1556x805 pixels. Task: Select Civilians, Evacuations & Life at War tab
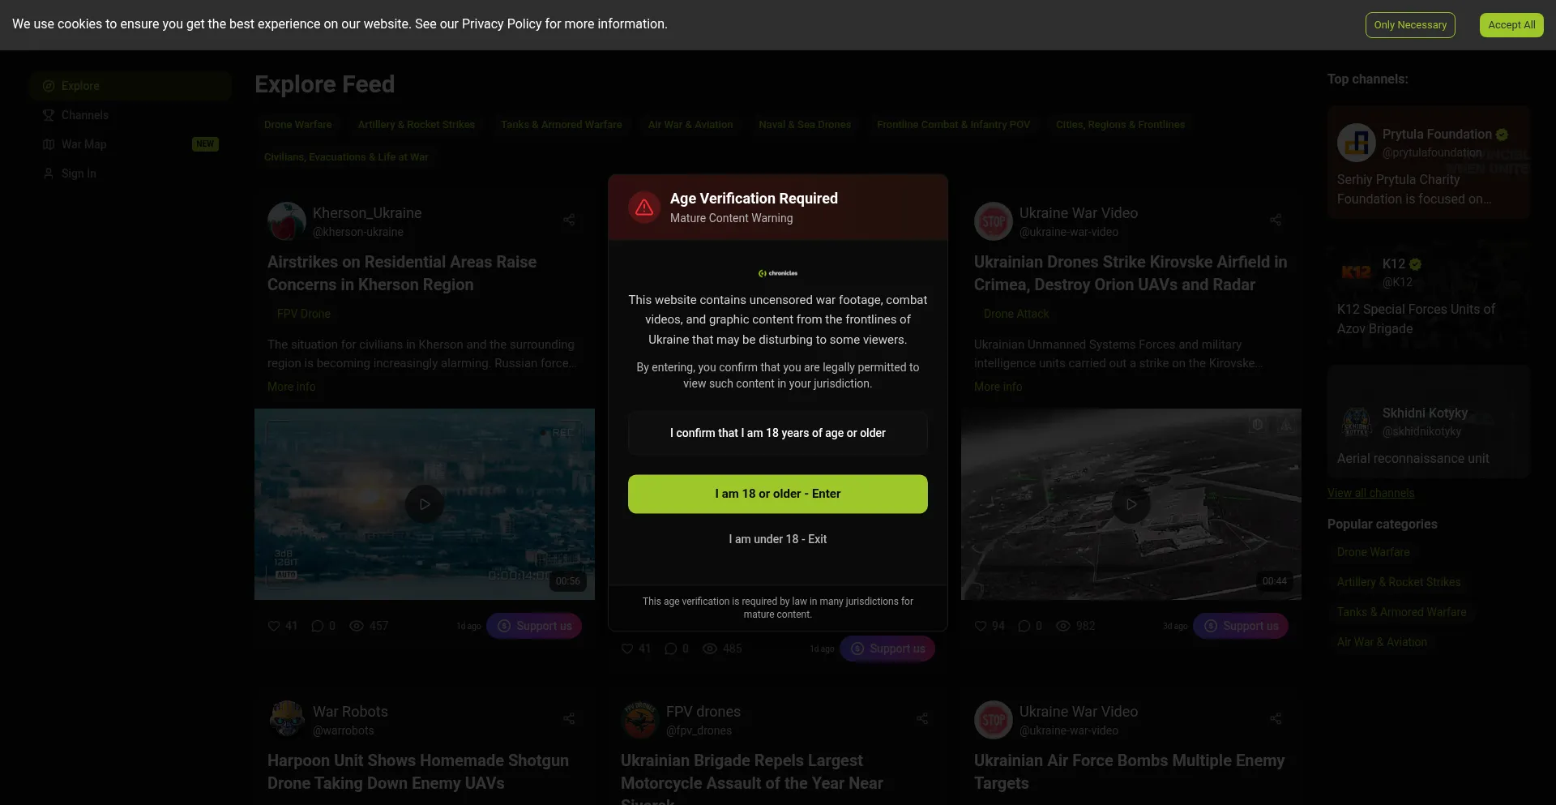[x=346, y=157]
